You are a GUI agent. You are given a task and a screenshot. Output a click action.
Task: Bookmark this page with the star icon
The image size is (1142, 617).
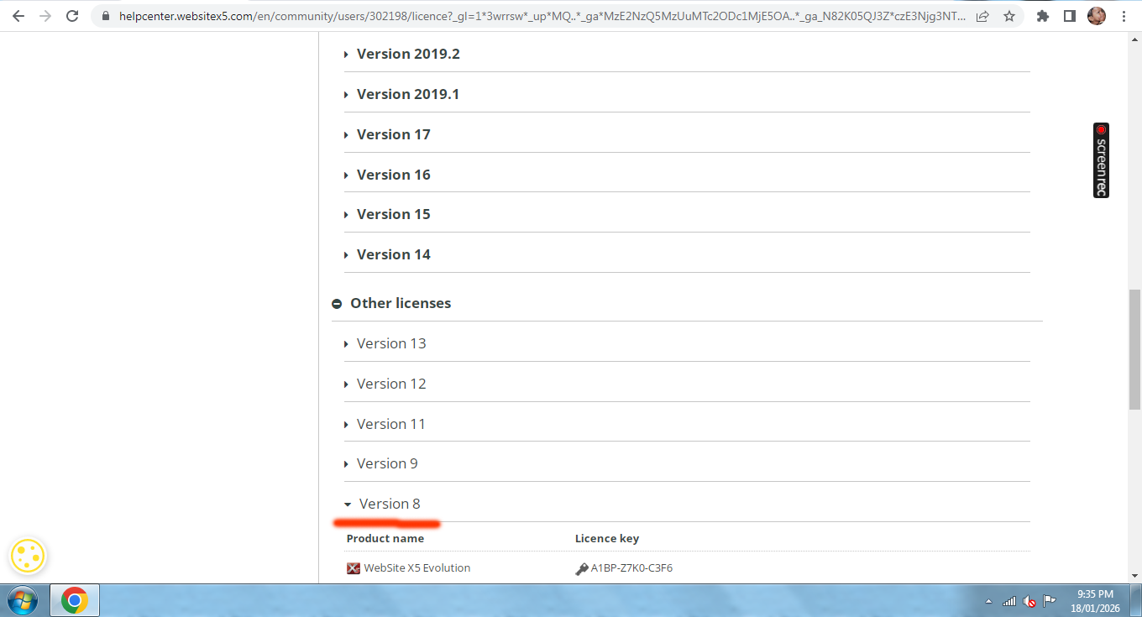[x=1008, y=16]
